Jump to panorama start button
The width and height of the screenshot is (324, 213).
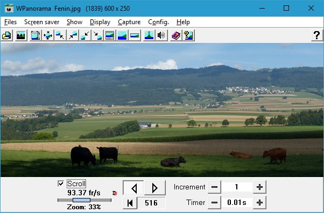point(130,203)
